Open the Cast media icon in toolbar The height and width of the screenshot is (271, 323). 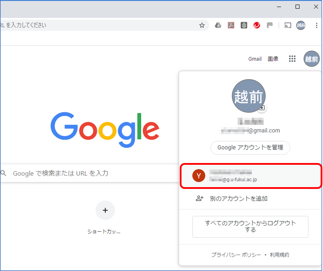point(288,25)
